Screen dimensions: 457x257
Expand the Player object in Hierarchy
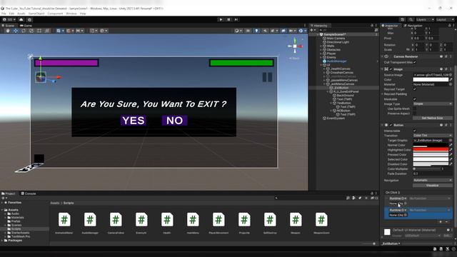click(x=321, y=54)
